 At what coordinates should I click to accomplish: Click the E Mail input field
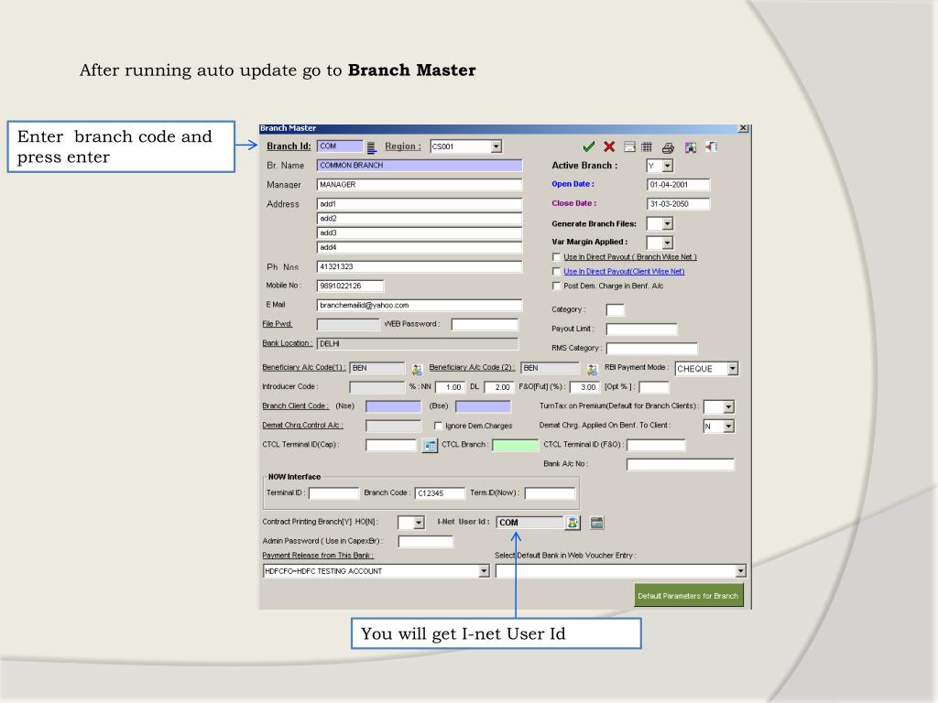point(420,306)
